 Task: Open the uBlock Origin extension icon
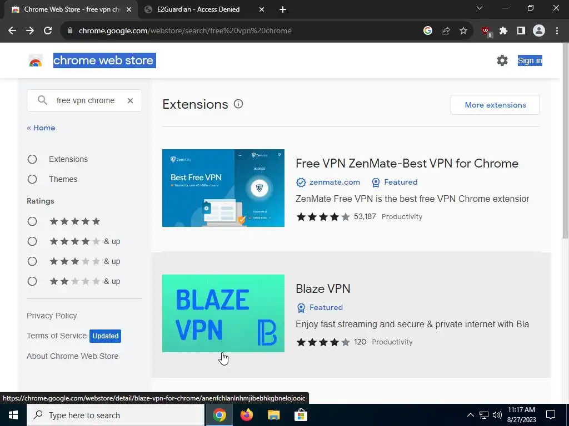pos(487,32)
